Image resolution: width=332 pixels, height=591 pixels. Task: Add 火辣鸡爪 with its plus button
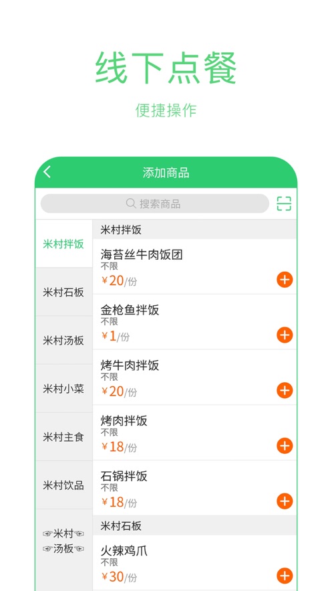pos(285,576)
